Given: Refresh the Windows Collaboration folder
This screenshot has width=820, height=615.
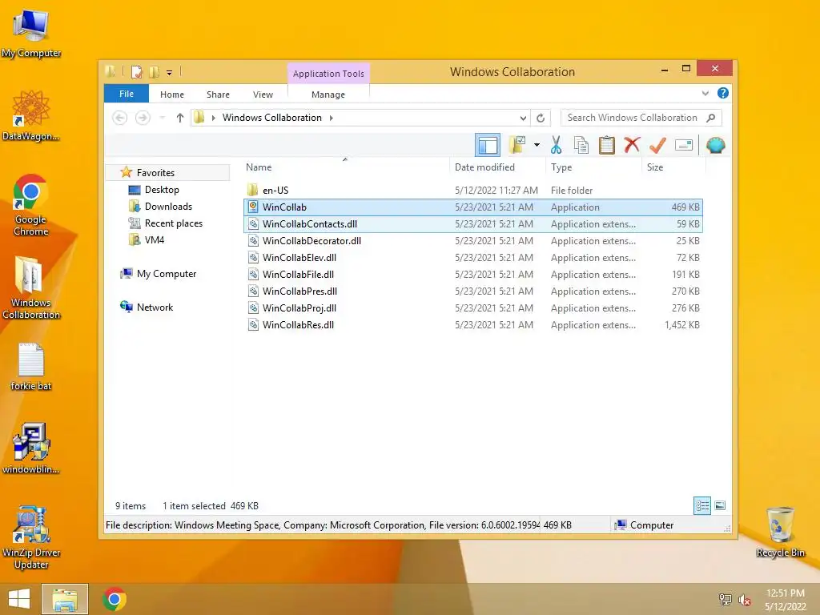Looking at the screenshot, I should (541, 119).
